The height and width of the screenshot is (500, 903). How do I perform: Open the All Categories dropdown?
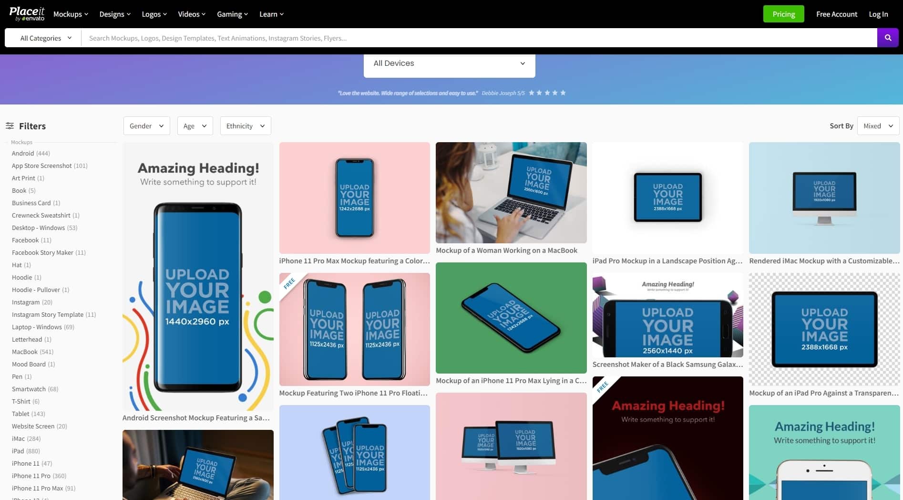click(x=46, y=38)
